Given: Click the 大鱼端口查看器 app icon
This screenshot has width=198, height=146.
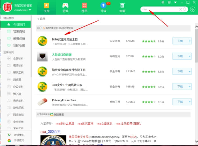Looking at the screenshot, I should point(42,56).
